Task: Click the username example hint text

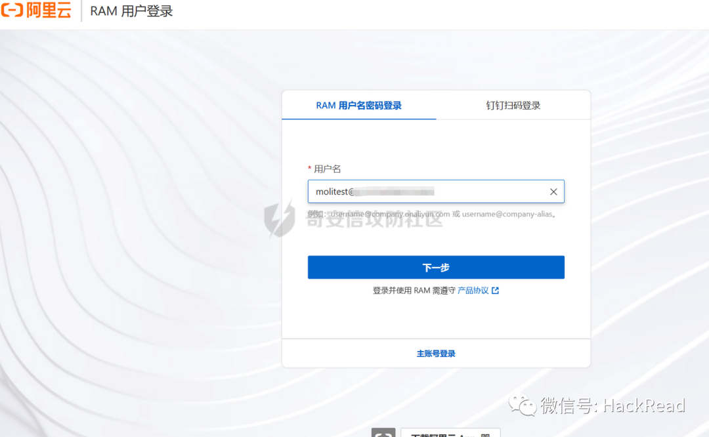Action: coord(432,214)
